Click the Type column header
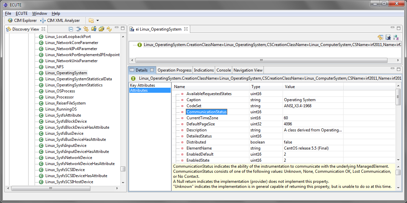 pyautogui.click(x=266, y=87)
